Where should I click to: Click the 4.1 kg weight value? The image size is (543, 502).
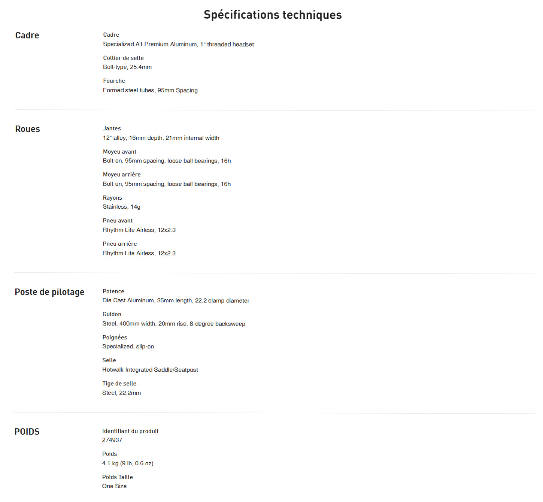click(x=128, y=463)
